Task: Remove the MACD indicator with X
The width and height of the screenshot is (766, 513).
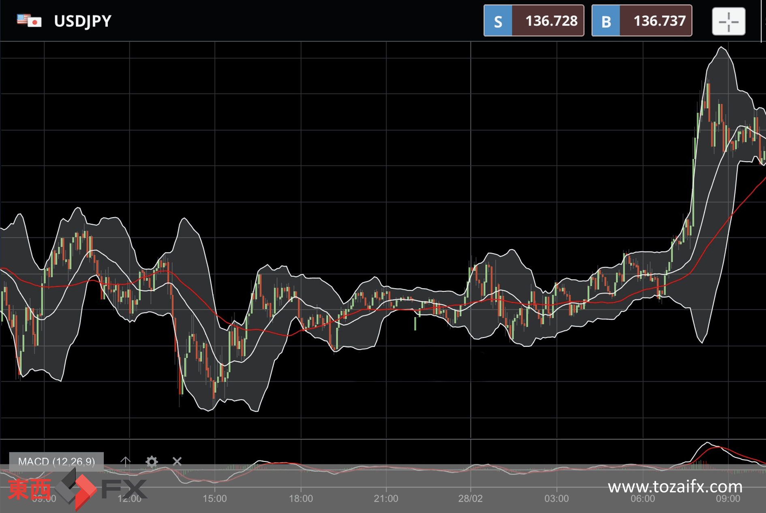Action: (177, 461)
